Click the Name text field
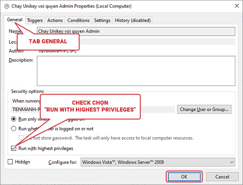 (136, 31)
